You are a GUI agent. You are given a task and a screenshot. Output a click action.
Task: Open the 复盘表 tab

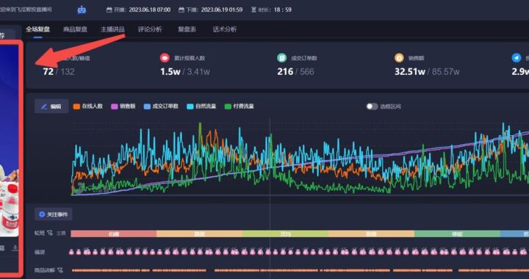point(187,29)
